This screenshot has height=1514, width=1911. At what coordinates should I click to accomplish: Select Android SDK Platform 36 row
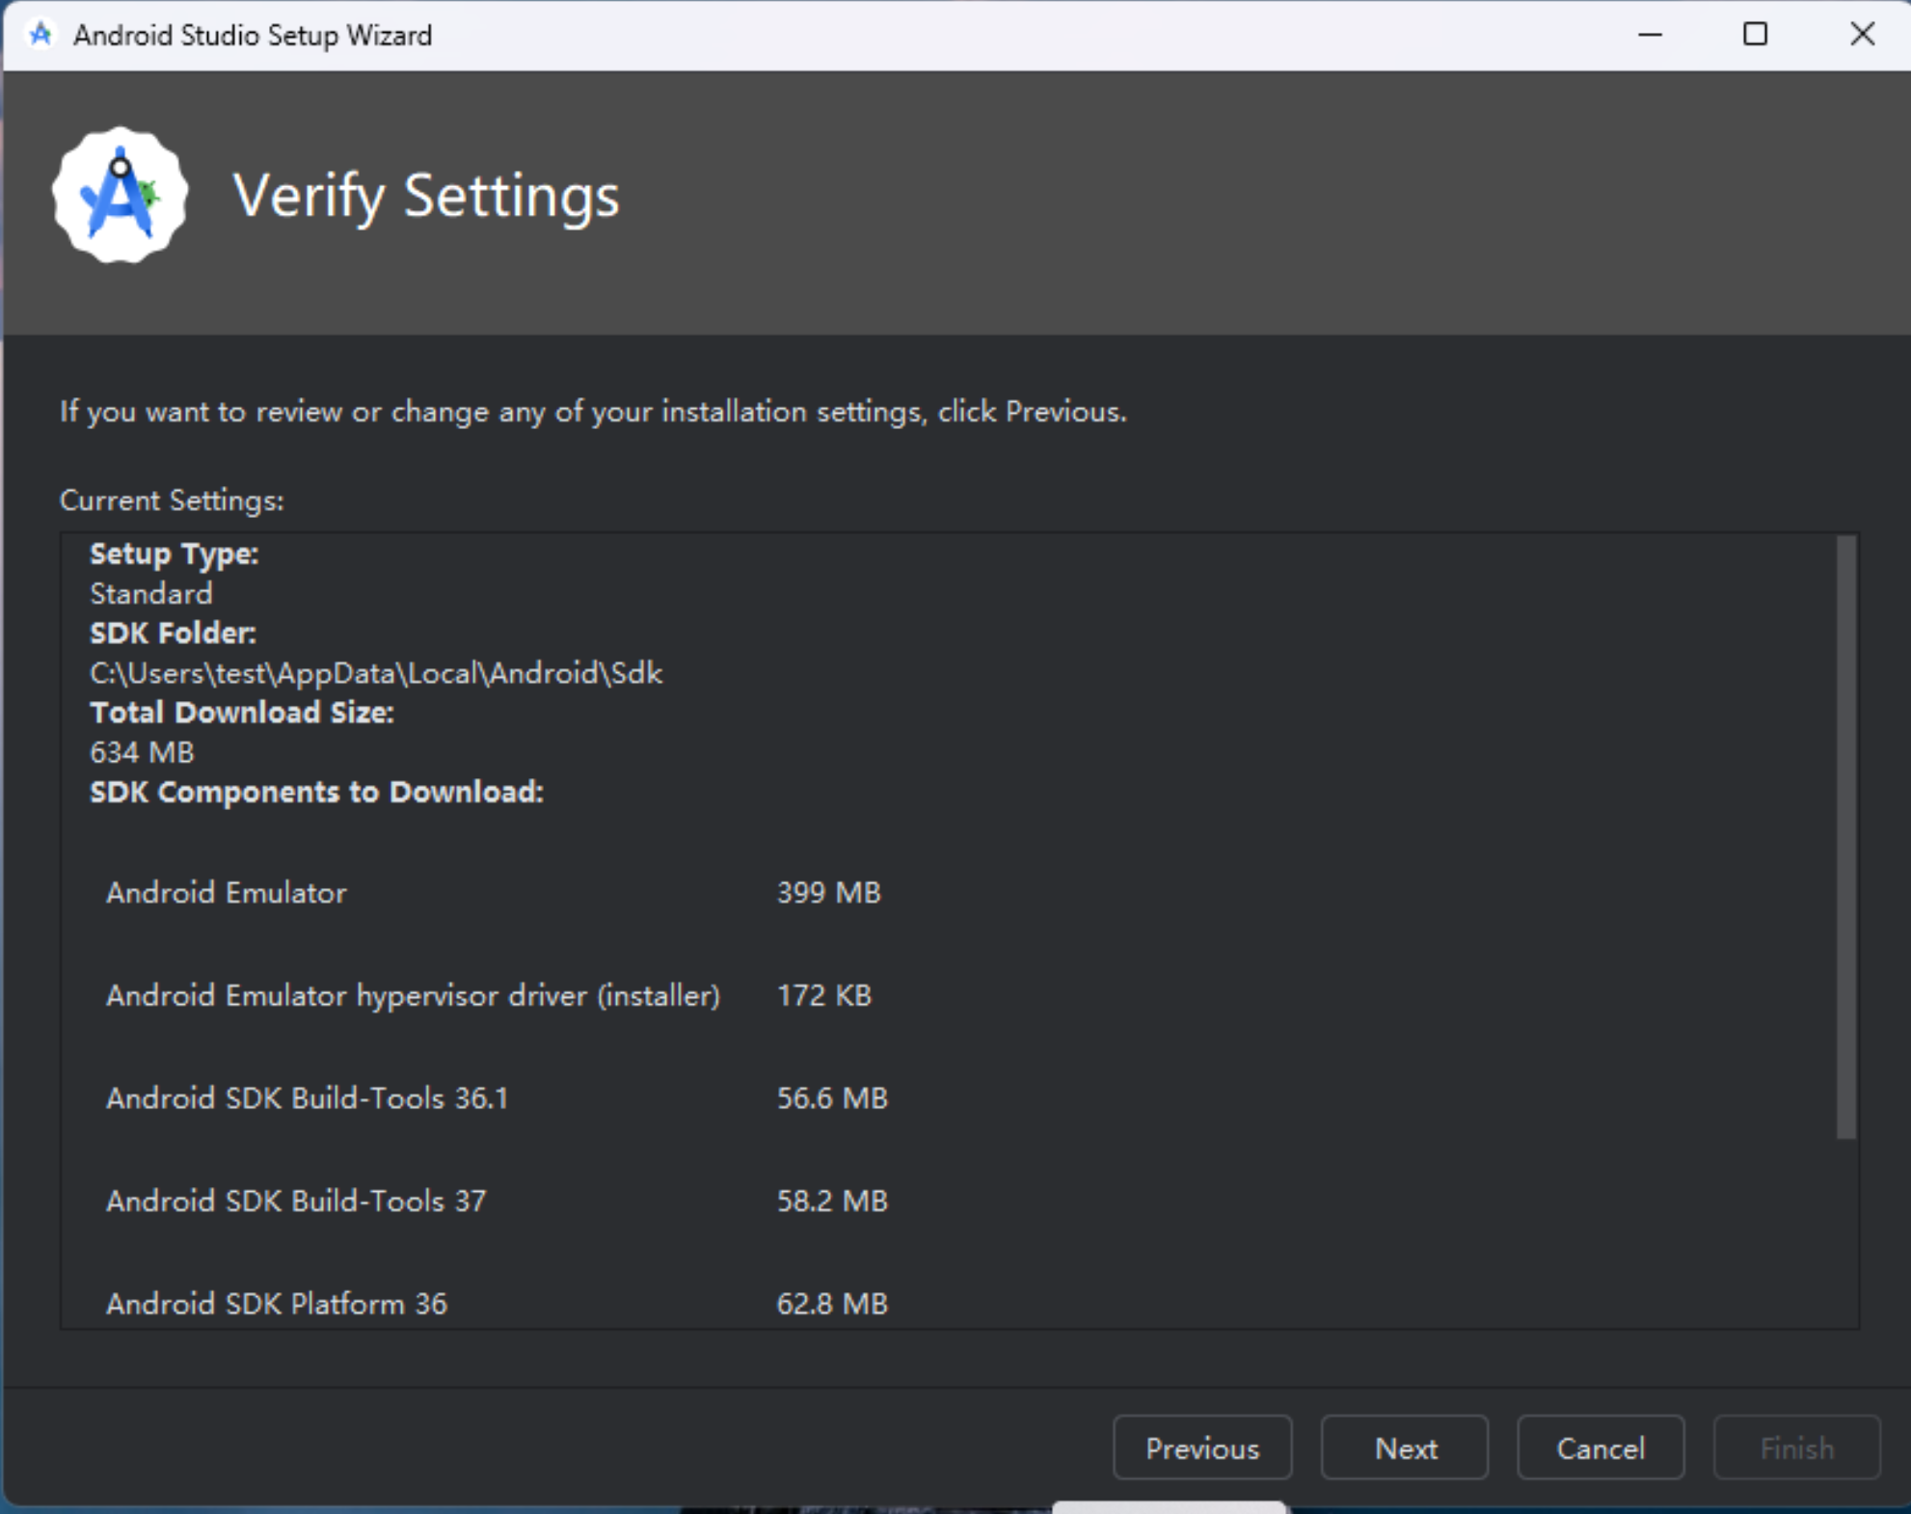(x=497, y=1304)
